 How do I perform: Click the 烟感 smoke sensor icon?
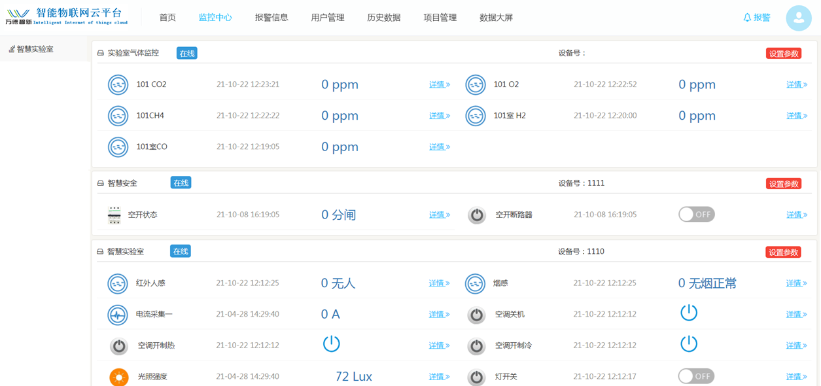point(475,283)
